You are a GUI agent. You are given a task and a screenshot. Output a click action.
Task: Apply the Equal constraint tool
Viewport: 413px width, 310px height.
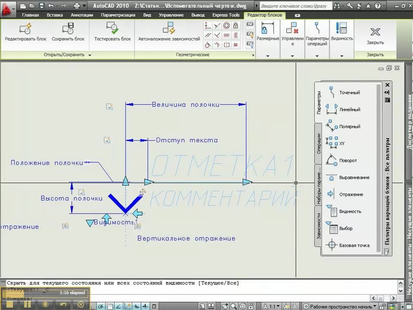pyautogui.click(x=235, y=45)
